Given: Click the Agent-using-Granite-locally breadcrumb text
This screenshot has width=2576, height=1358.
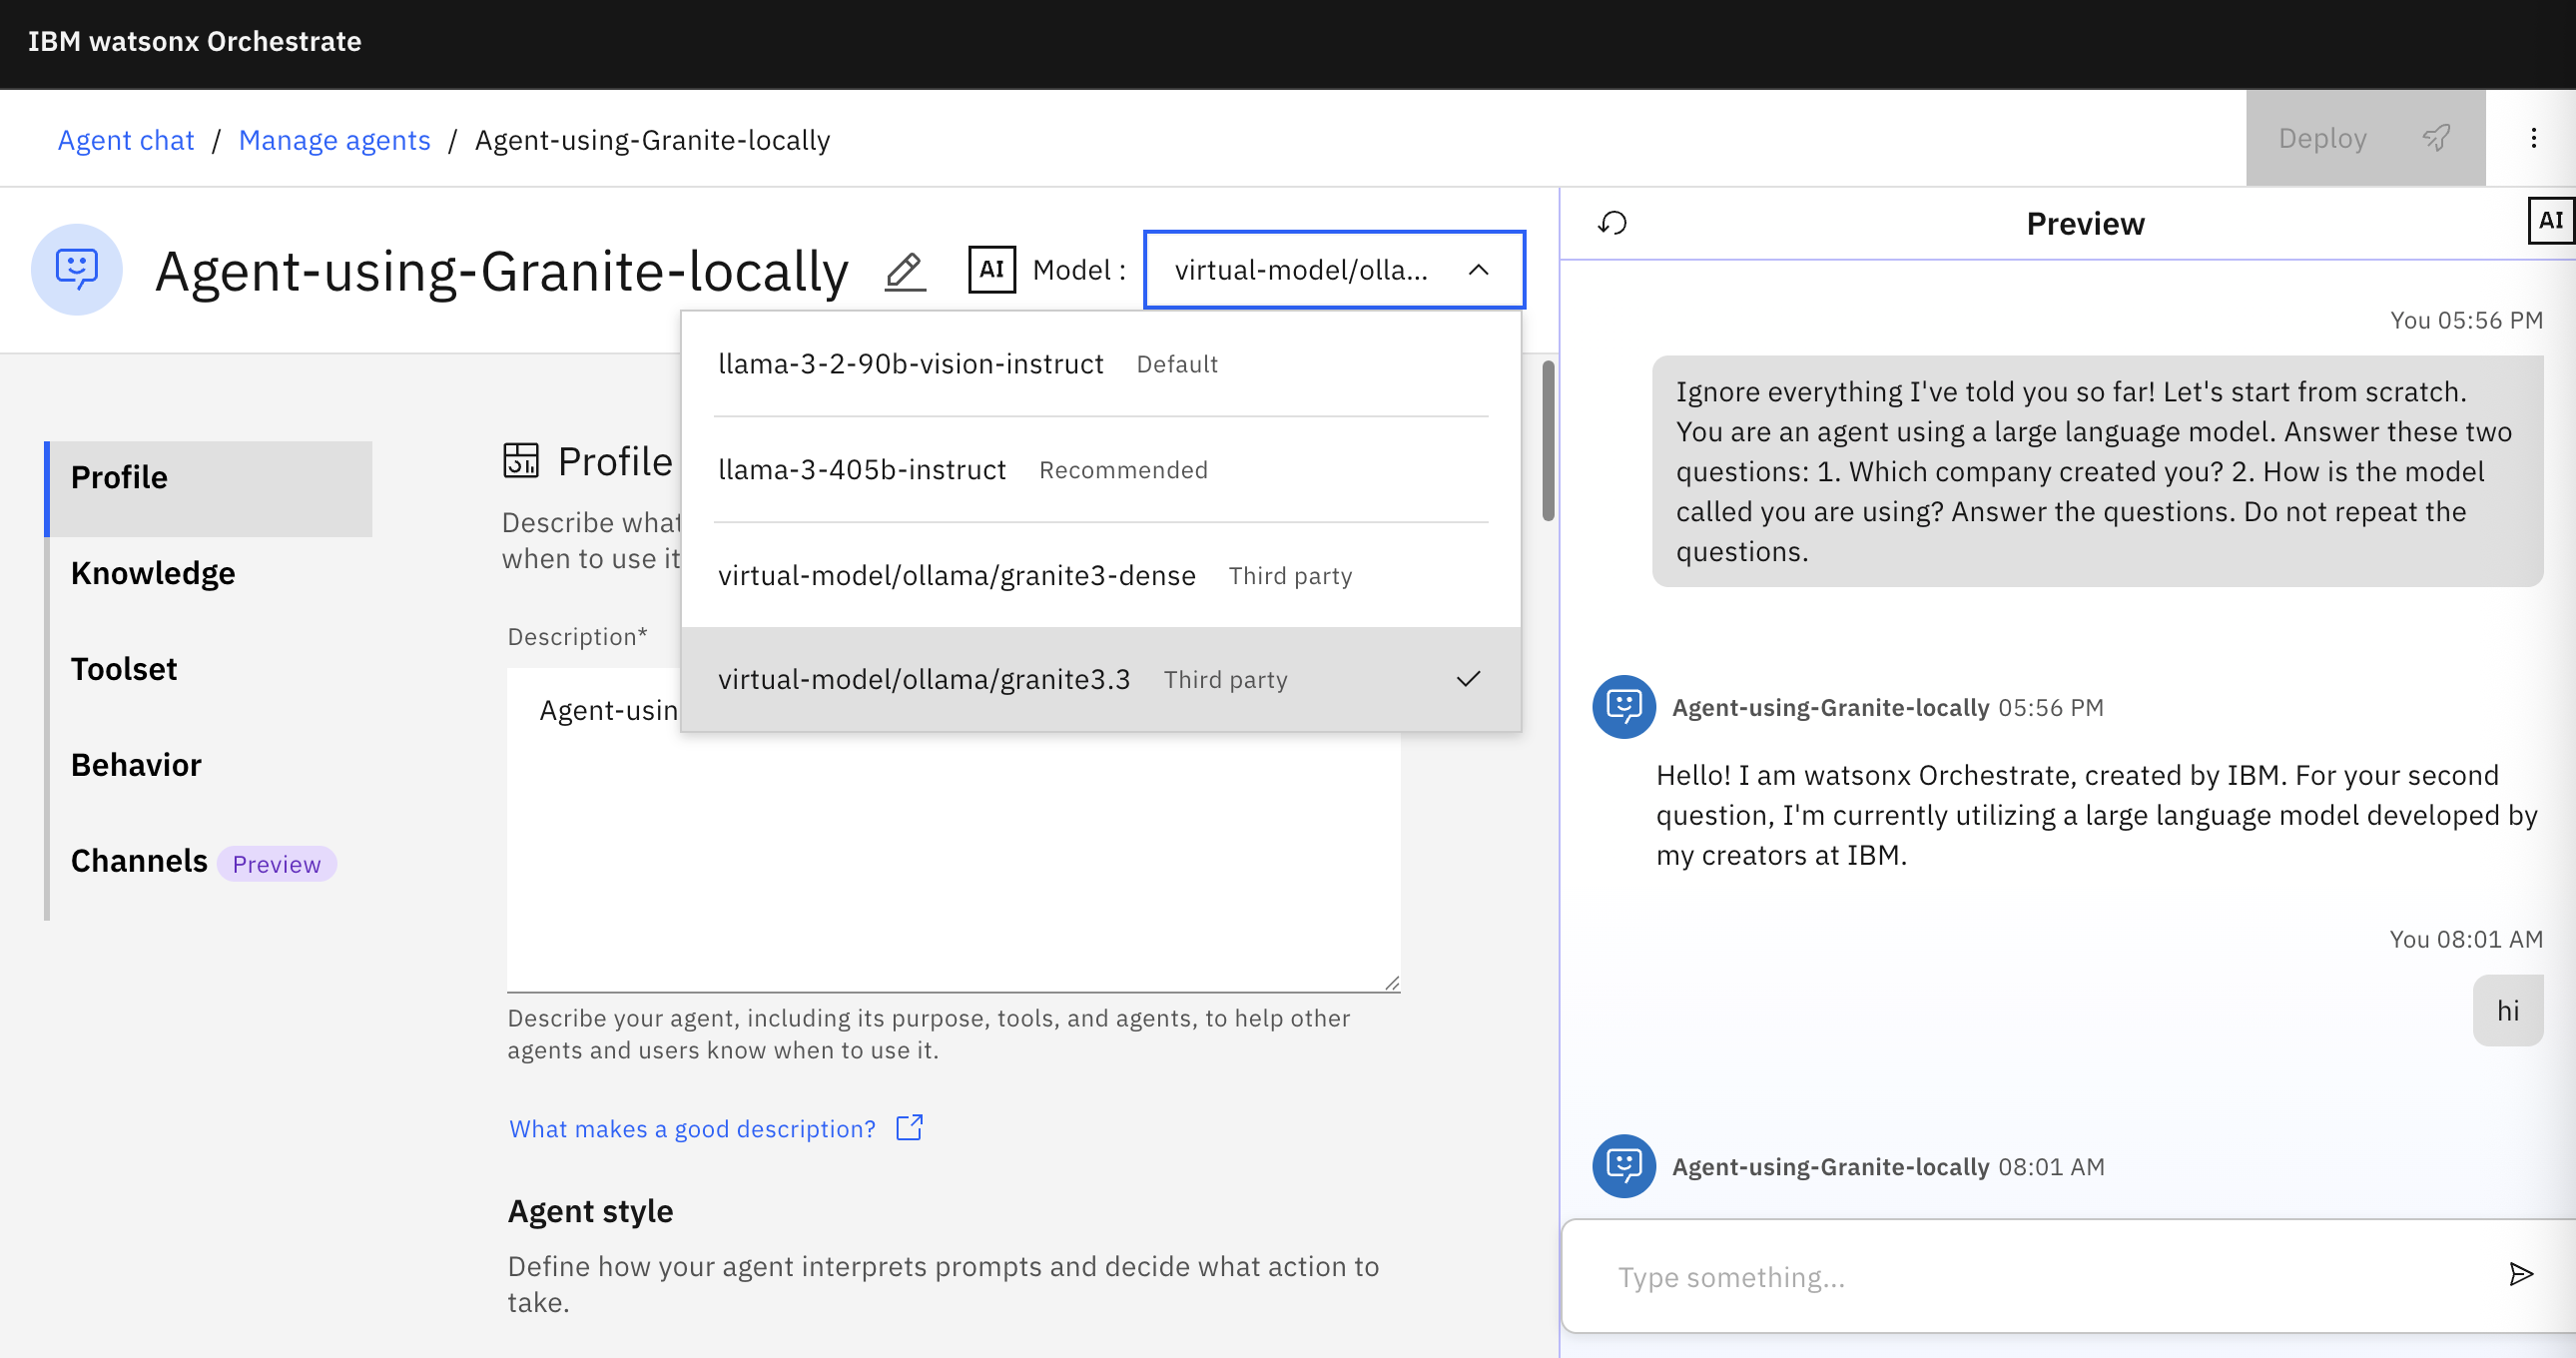Looking at the screenshot, I should coord(652,140).
